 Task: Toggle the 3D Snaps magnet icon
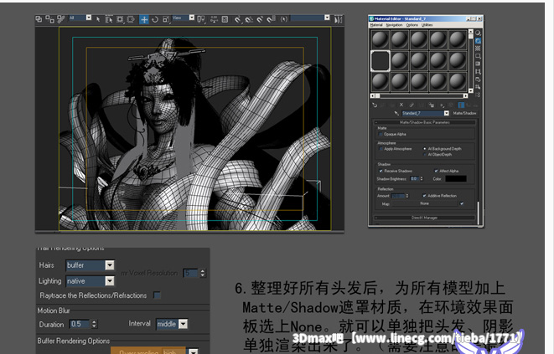pos(237,19)
